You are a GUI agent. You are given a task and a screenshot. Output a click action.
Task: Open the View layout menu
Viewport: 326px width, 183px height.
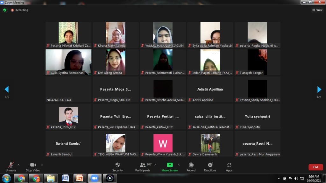point(317,10)
